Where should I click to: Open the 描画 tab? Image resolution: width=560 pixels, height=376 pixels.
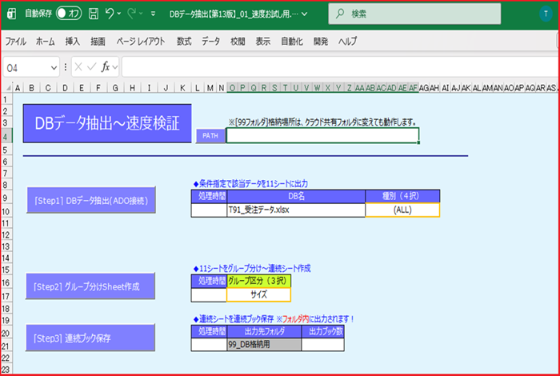pos(98,42)
